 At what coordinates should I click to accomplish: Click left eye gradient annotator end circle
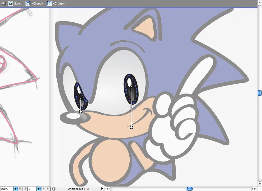tap(81, 111)
